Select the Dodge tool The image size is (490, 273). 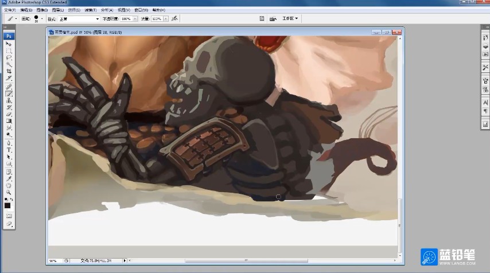point(9,135)
